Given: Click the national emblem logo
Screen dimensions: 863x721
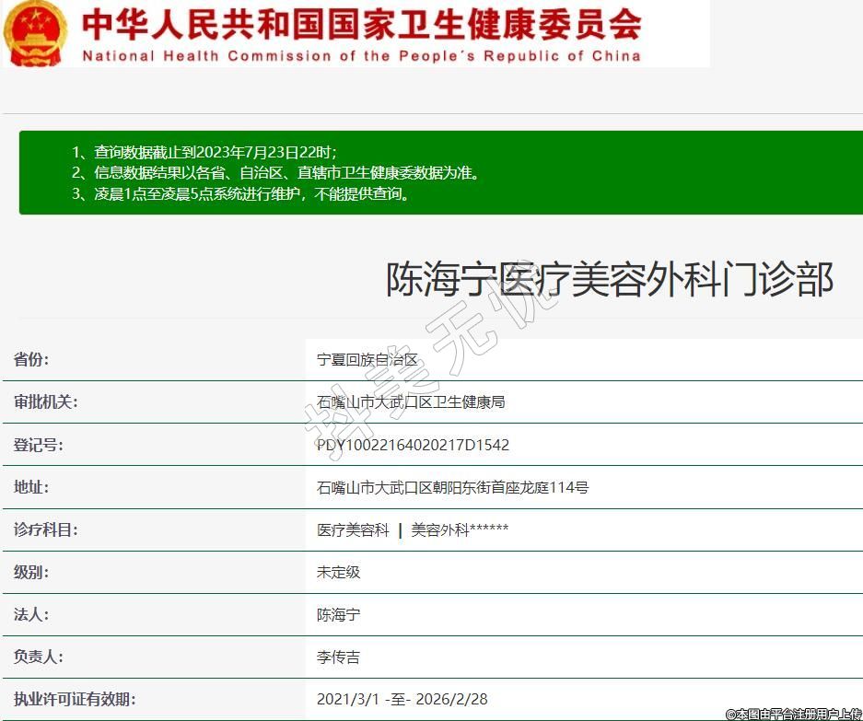Looking at the screenshot, I should (35, 33).
